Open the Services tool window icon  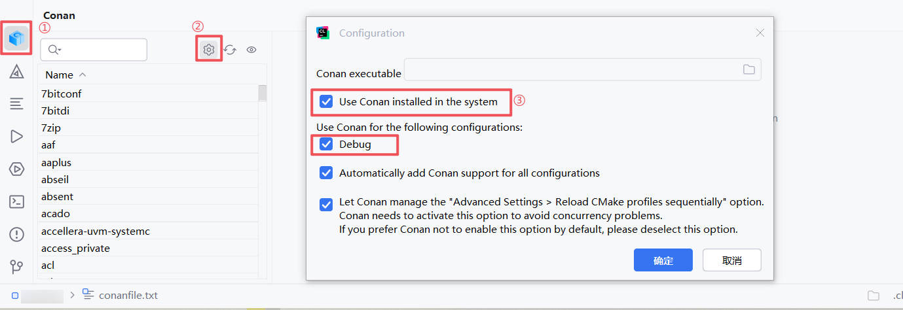pos(17,169)
